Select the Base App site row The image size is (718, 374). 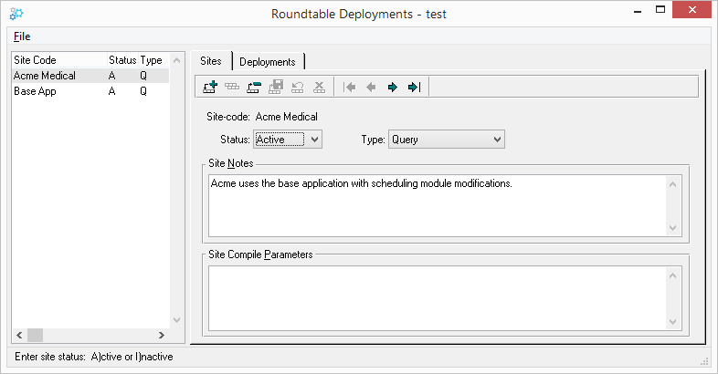point(90,91)
